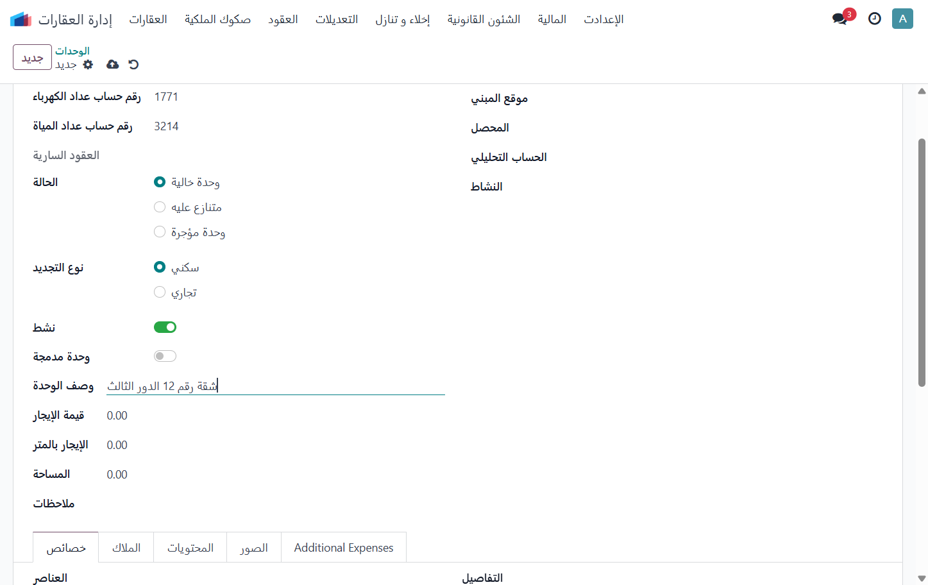This screenshot has height=585, width=928.
Task: Select the متنازع عليه status radio
Action: (160, 207)
